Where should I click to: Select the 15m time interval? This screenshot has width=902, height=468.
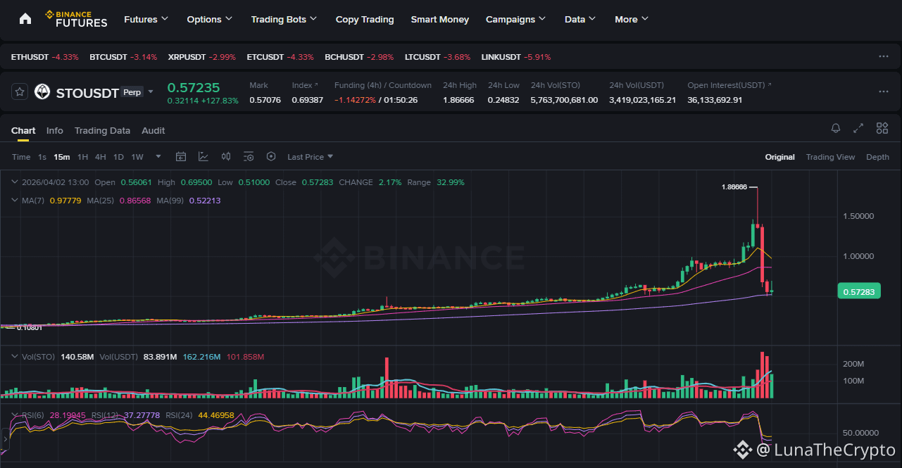[62, 157]
